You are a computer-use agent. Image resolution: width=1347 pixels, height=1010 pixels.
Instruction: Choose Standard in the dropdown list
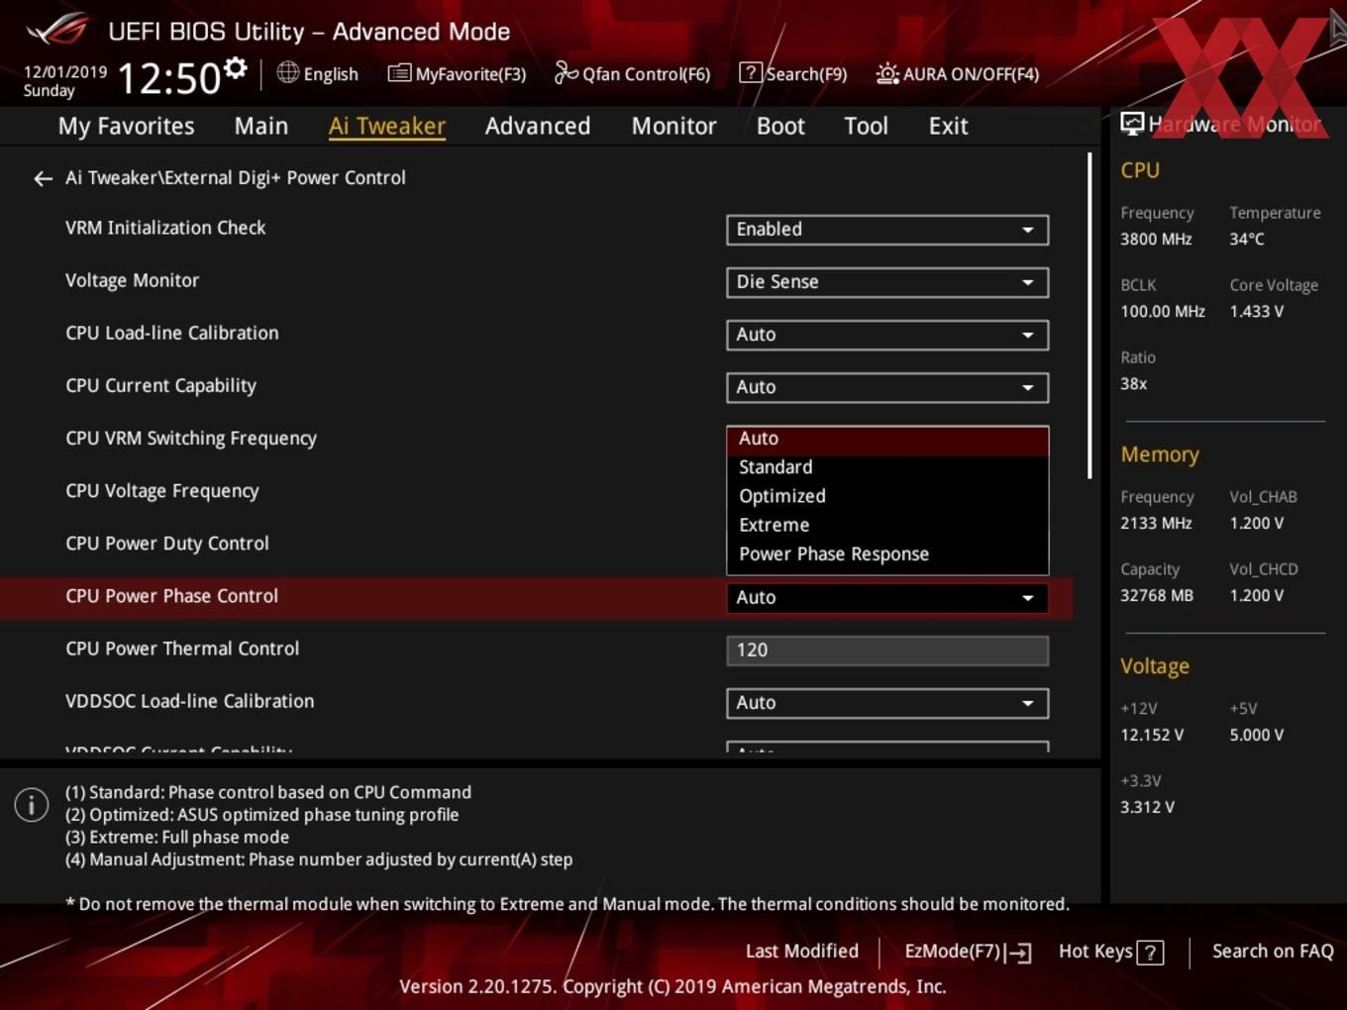[887, 467]
